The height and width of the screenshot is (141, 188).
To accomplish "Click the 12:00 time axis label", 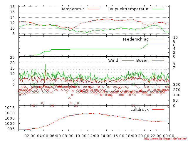I will [93, 136].
